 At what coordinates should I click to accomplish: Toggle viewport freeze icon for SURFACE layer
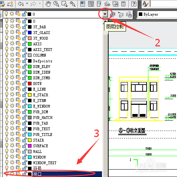tap(18, 146)
